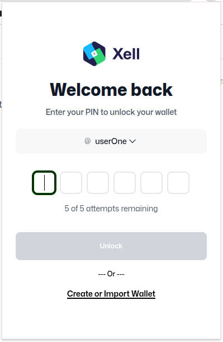Select the second PIN digit box
The image size is (223, 342).
[x=71, y=183]
